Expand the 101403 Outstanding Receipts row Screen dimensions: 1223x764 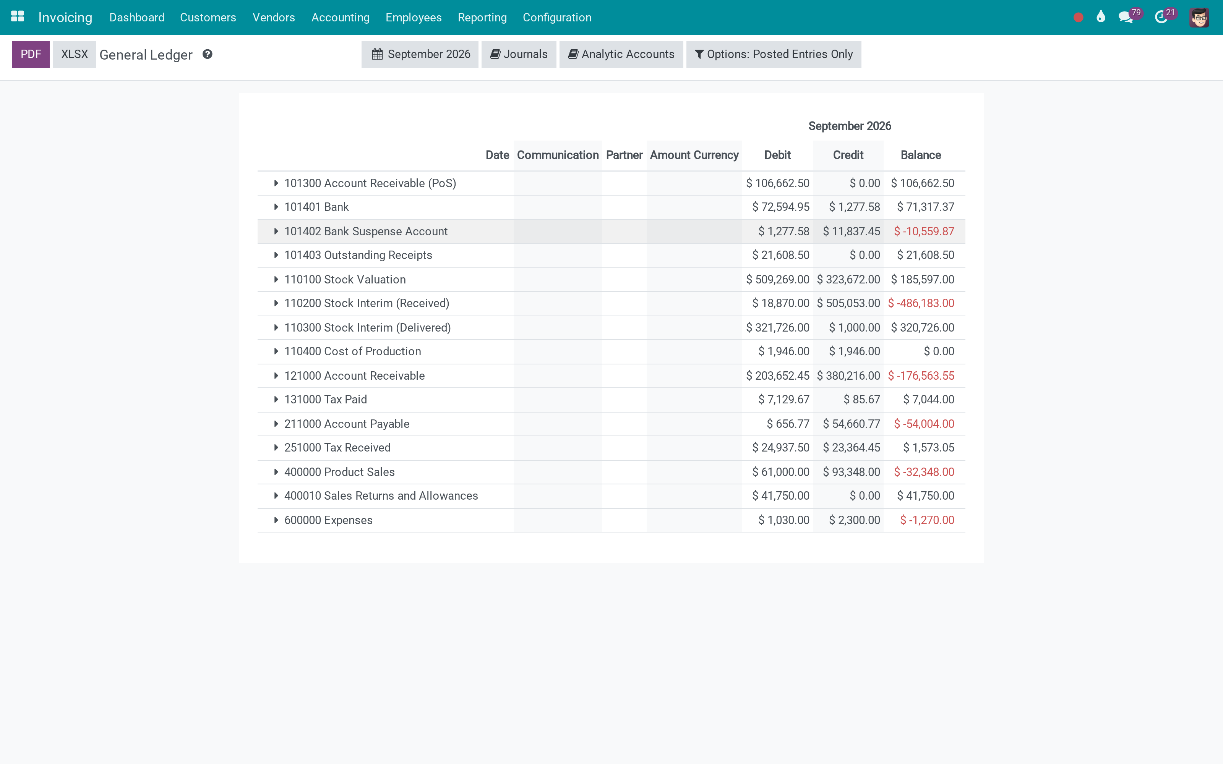click(x=276, y=255)
